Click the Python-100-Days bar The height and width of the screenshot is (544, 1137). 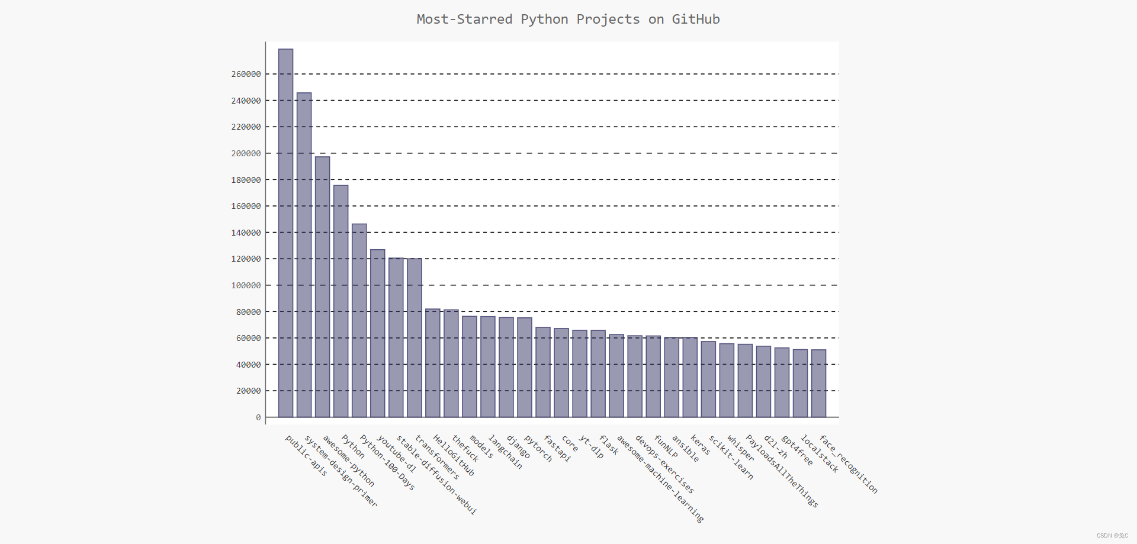[x=359, y=320]
